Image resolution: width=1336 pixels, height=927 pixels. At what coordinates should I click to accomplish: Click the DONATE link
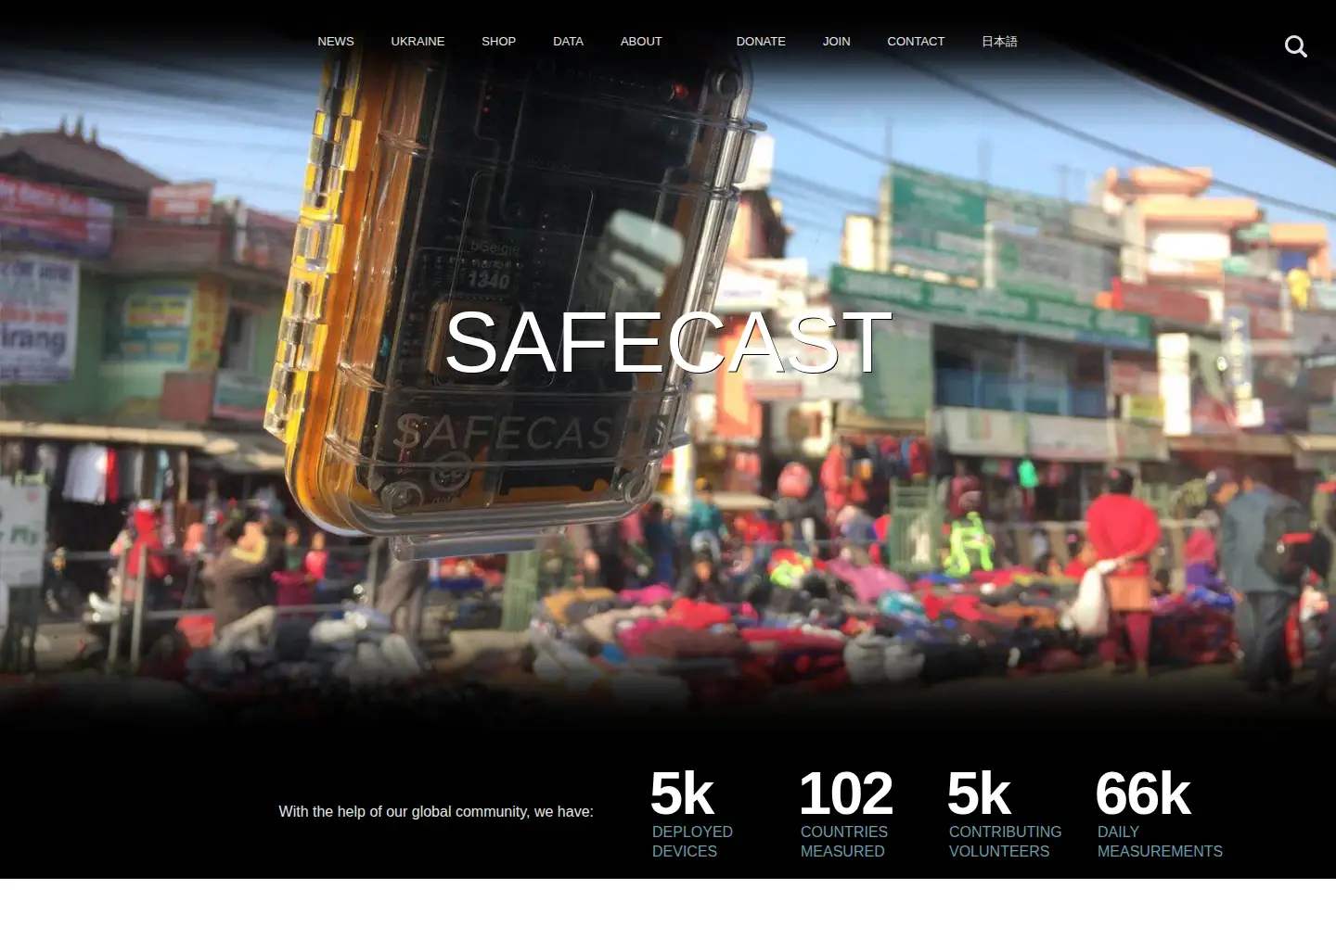761,42
